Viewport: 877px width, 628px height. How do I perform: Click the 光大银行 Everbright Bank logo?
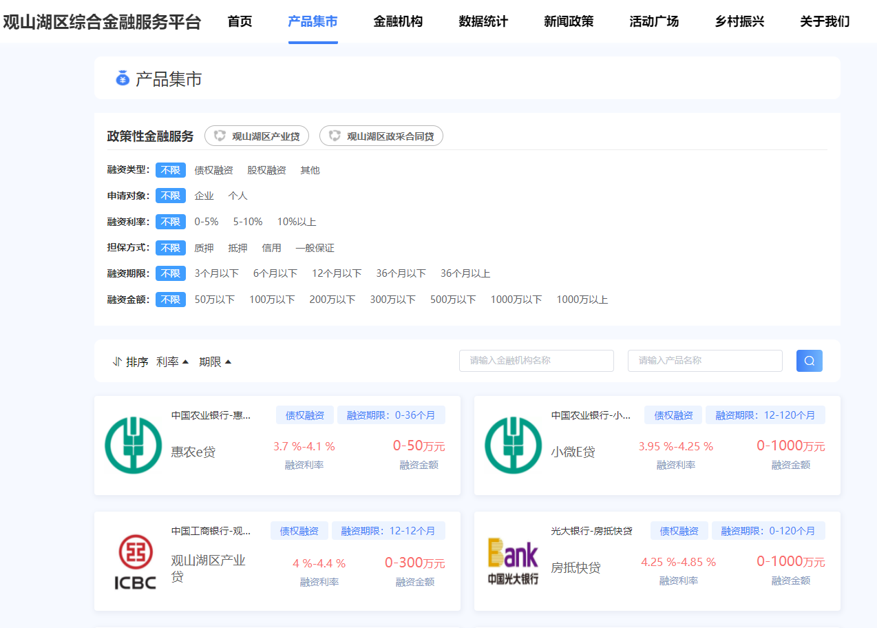[x=513, y=561]
